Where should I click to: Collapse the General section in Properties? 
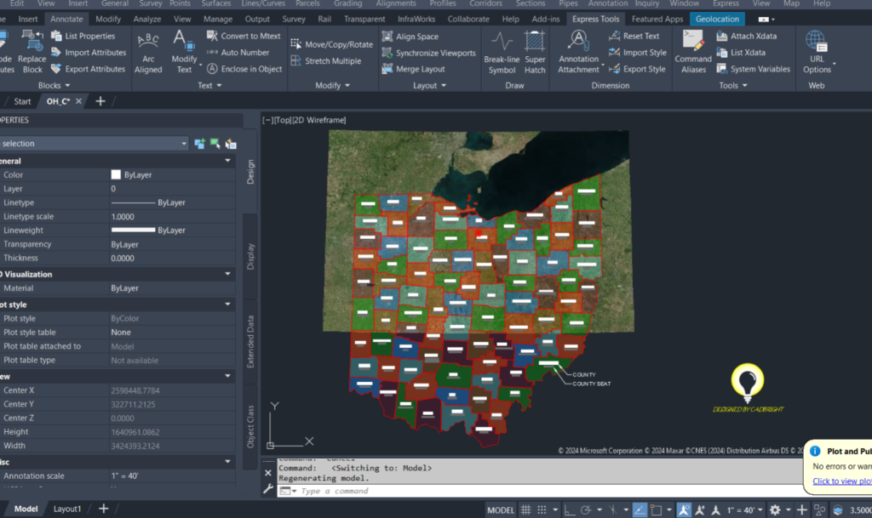click(x=227, y=159)
